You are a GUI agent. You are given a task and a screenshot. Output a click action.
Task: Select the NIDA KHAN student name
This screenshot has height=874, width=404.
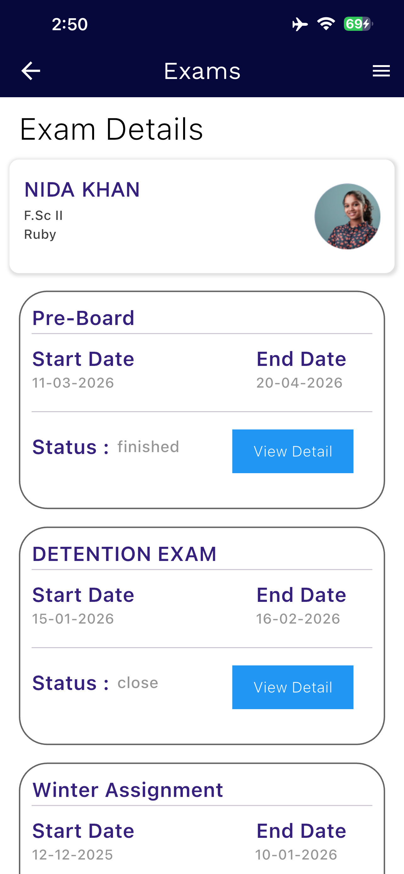(x=82, y=190)
